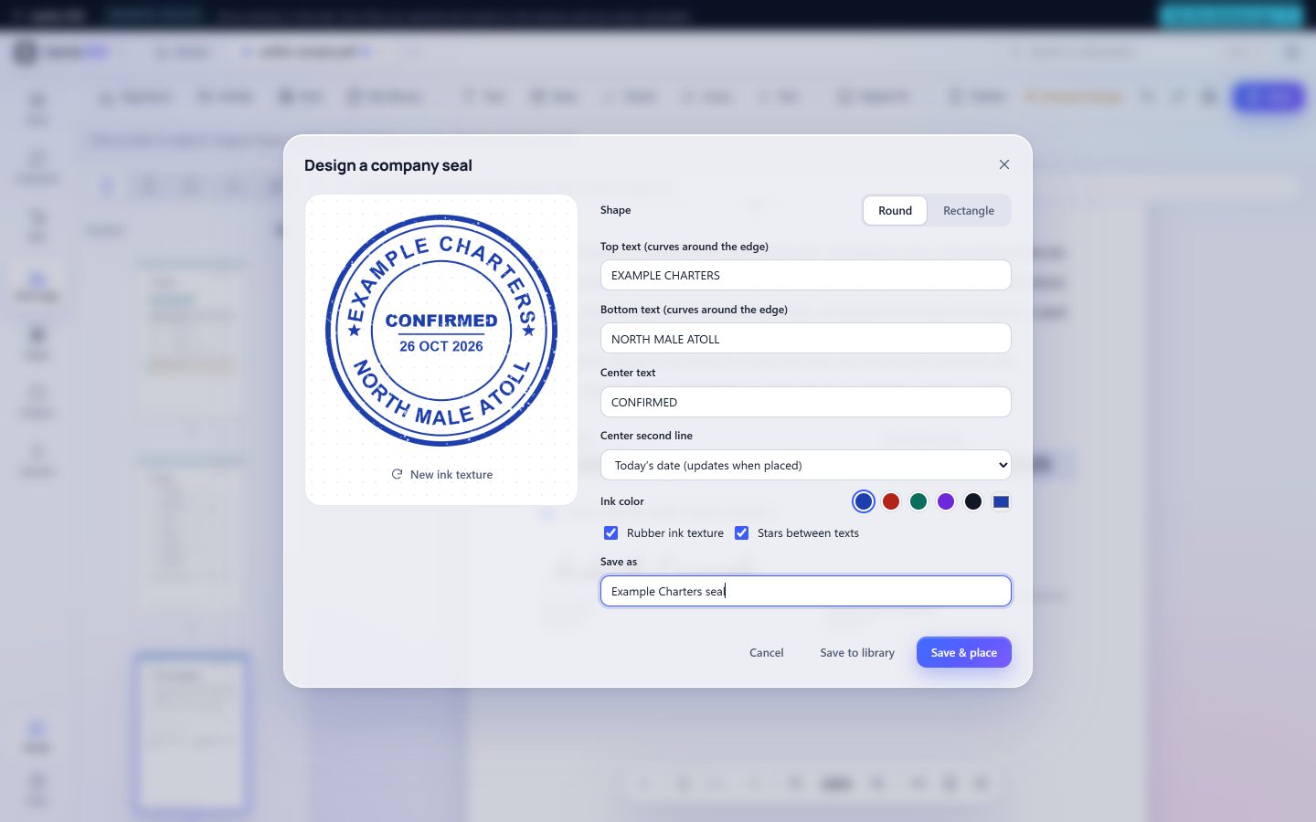The image size is (1316, 822).
Task: Click the seal preview image
Action: click(441, 331)
